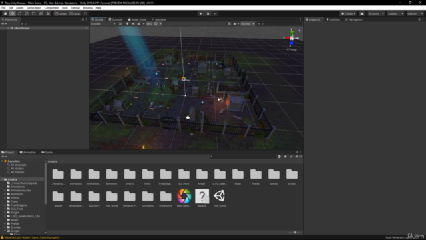Click search by label icon in Project
The width and height of the screenshot is (426, 240).
click(285, 157)
